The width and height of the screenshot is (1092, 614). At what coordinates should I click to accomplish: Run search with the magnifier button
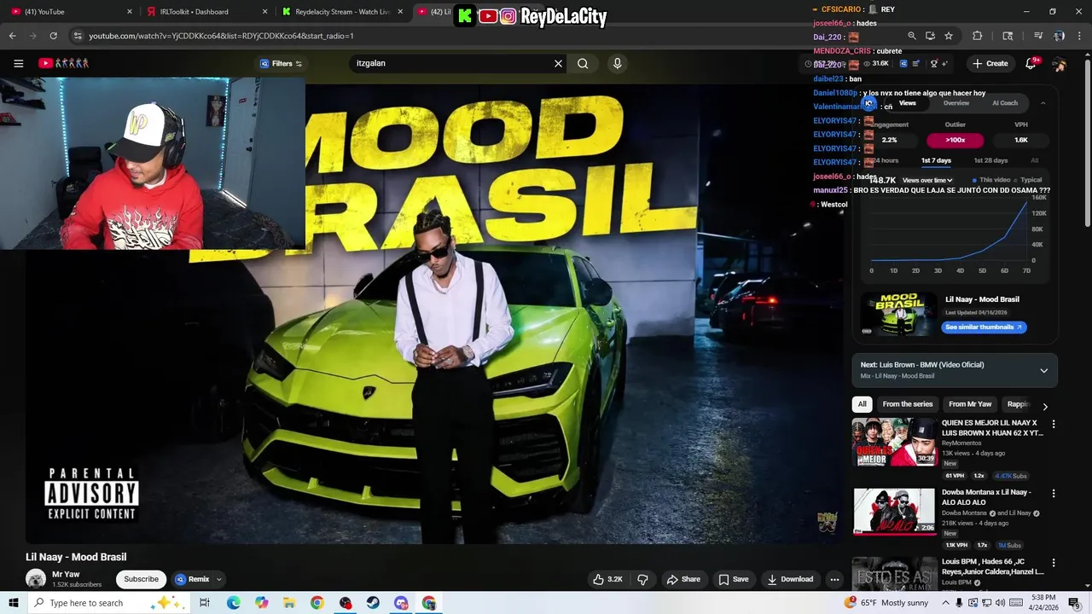pos(583,63)
